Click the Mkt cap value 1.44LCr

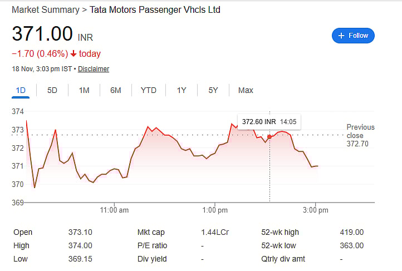[x=214, y=232]
